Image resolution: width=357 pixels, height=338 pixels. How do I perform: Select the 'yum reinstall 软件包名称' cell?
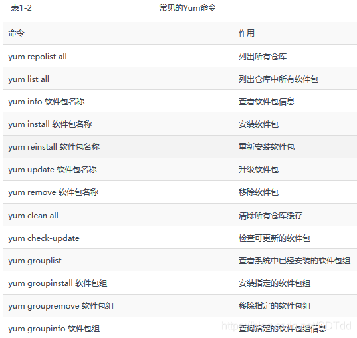pyautogui.click(x=54, y=147)
